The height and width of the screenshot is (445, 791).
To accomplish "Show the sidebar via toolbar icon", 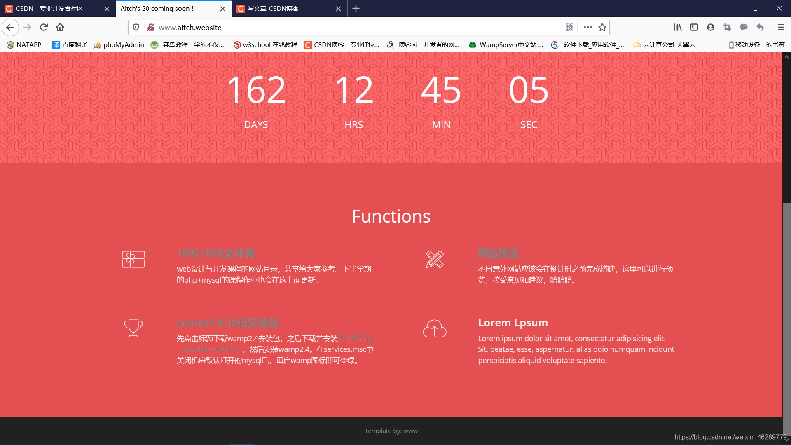I will [x=694, y=27].
